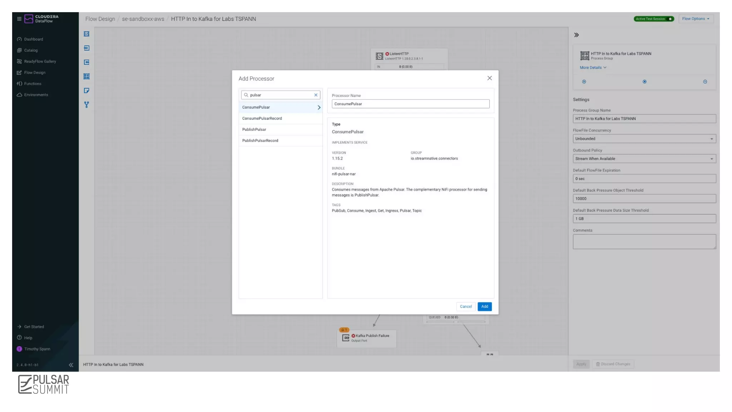
Task: Select the Input Port tool icon
Action: coord(86,48)
